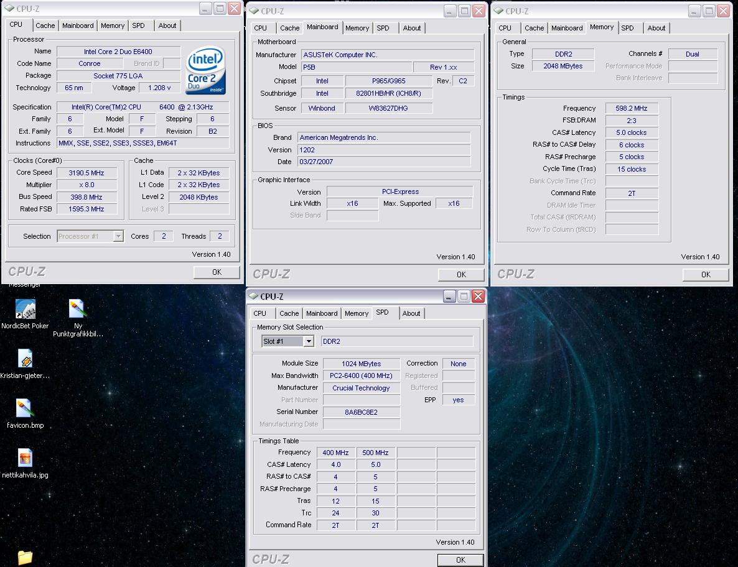Minimize the Memory CPU-Z window
Image resolution: width=738 pixels, height=567 pixels.
pyautogui.click(x=694, y=11)
